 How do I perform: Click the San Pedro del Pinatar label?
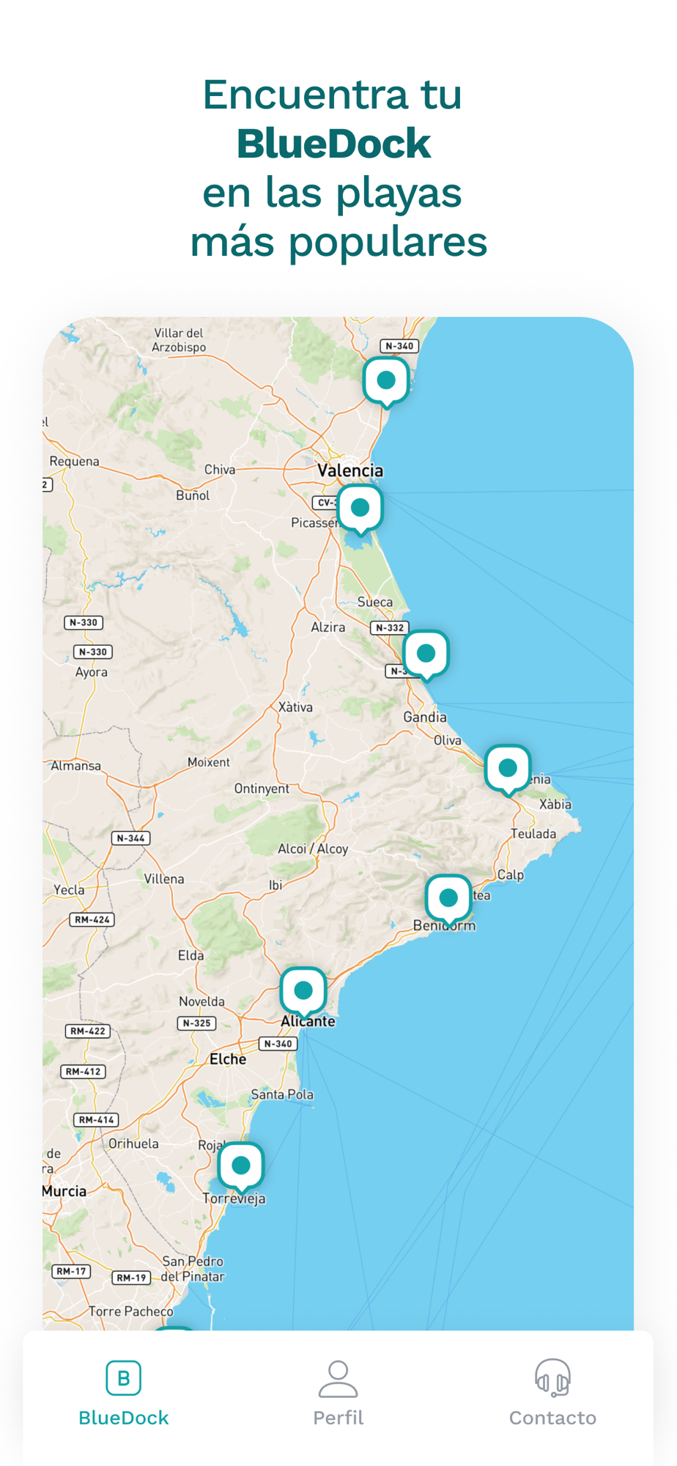pos(193,1269)
